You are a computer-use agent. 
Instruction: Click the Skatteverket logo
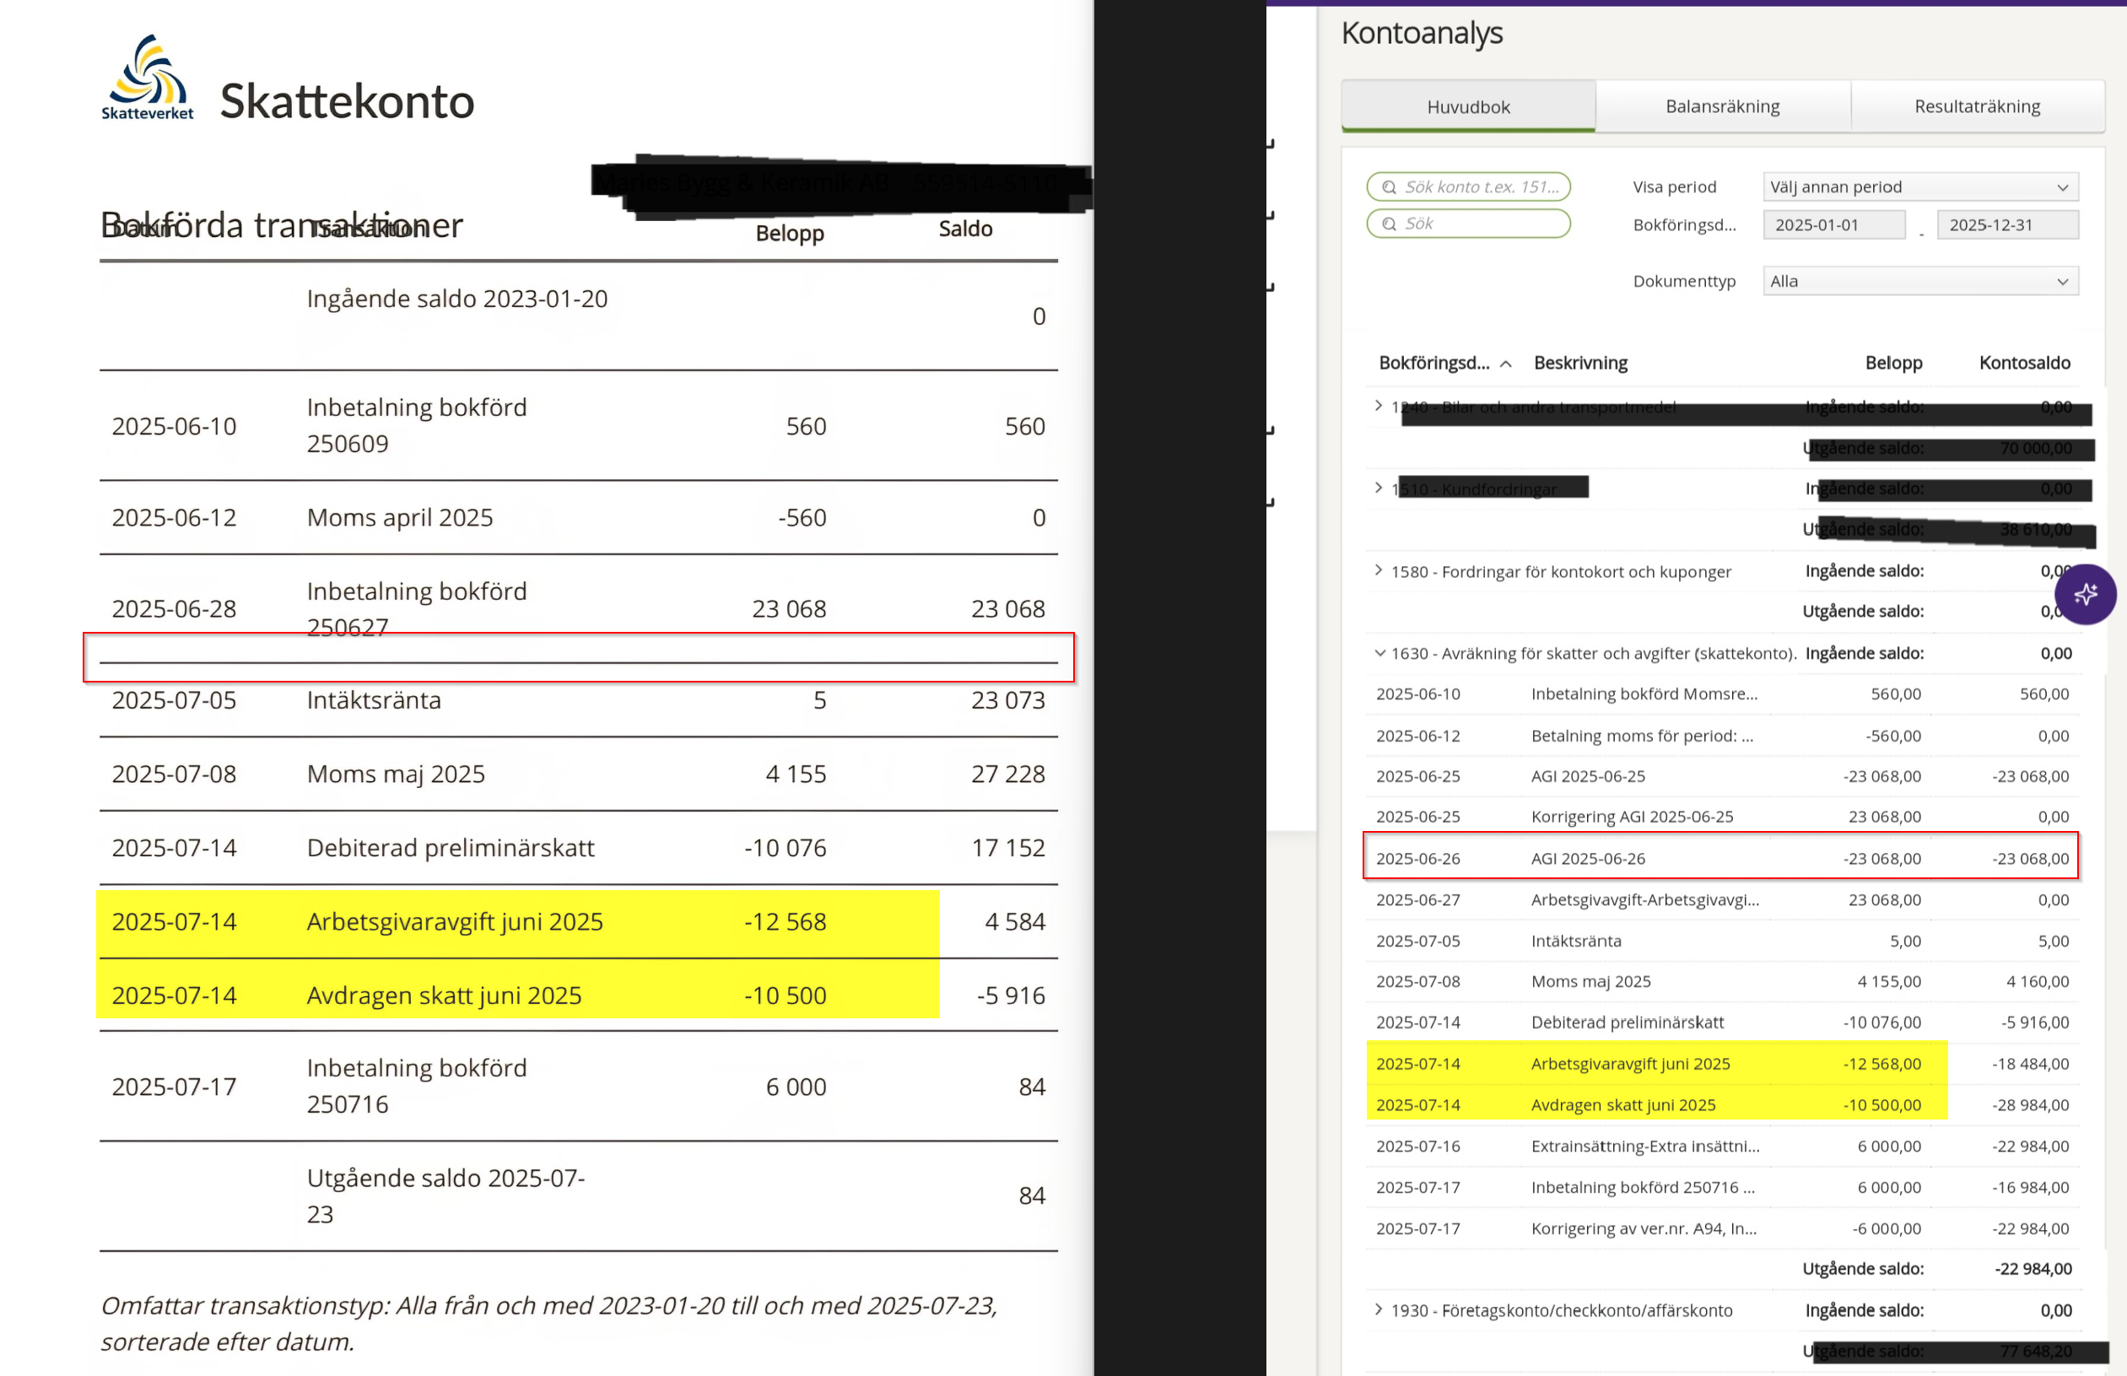pyautogui.click(x=148, y=78)
